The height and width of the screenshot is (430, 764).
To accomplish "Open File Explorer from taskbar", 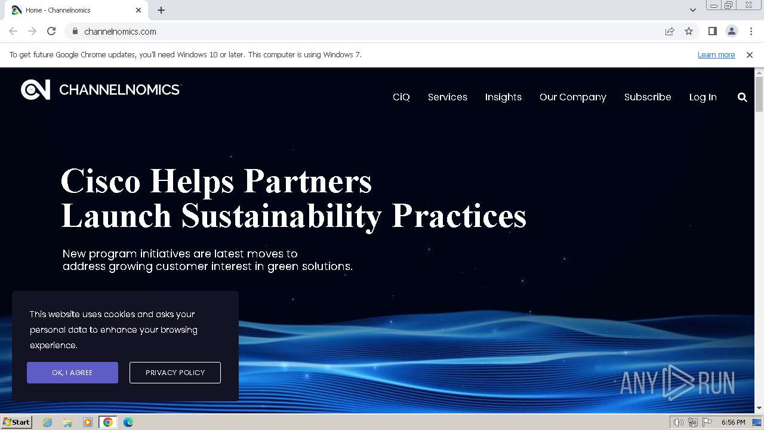I will point(67,422).
